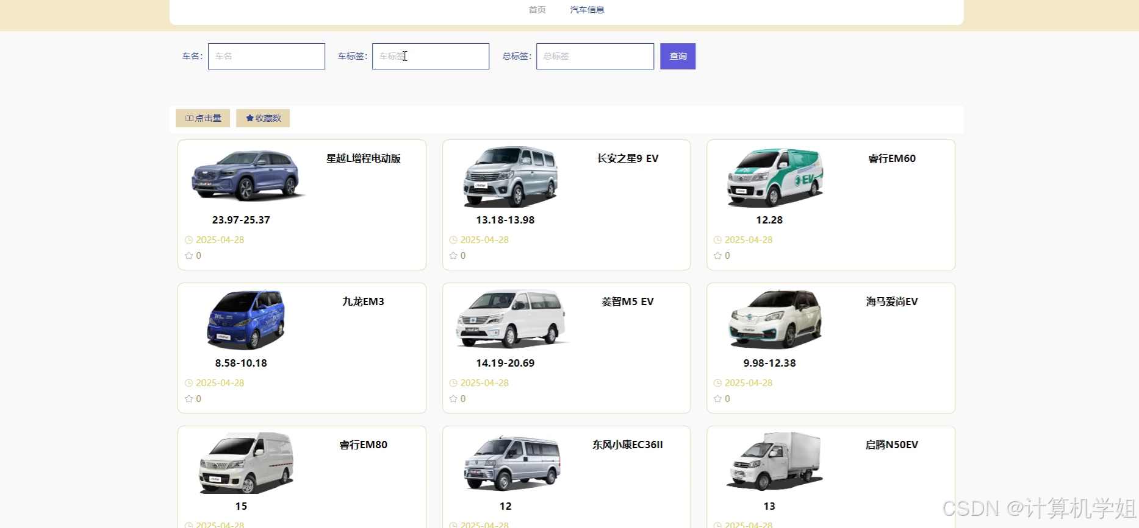The height and width of the screenshot is (528, 1139).
Task: Click the 海马爱尚EV title
Action: (x=892, y=301)
